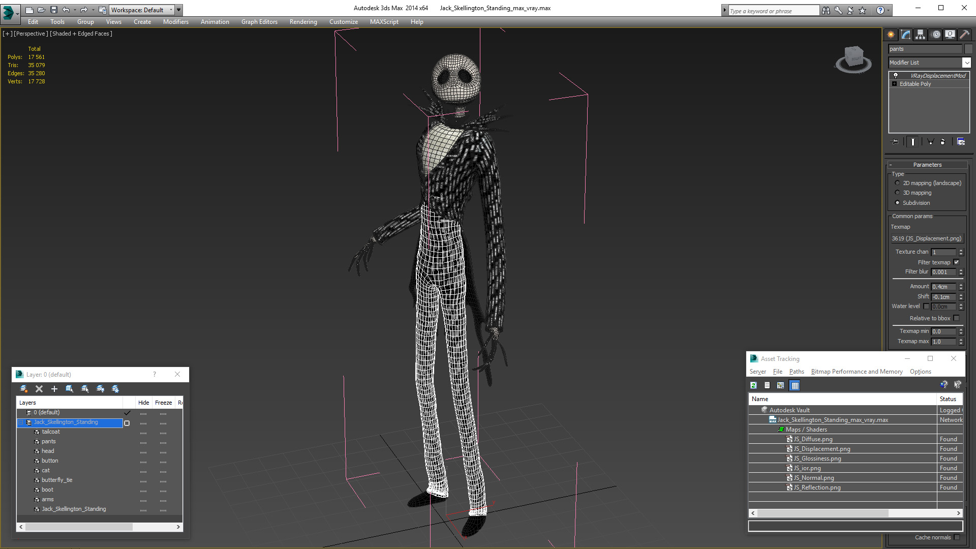Viewport: 976px width, 549px height.
Task: Click Make Unique icon under modifier stack
Action: pos(930,142)
